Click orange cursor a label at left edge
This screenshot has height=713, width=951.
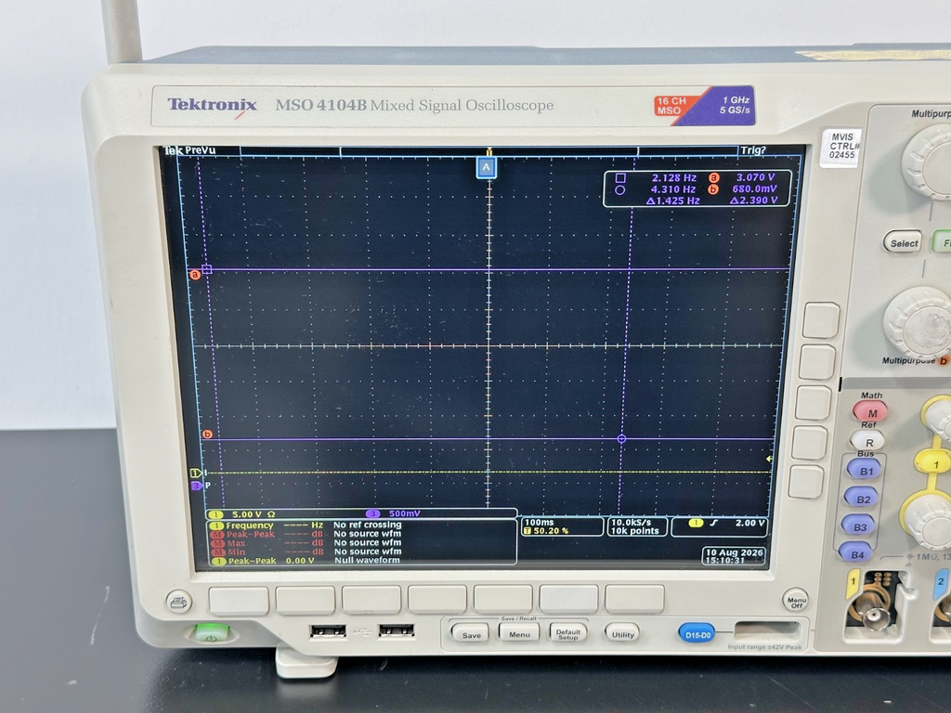[x=195, y=275]
